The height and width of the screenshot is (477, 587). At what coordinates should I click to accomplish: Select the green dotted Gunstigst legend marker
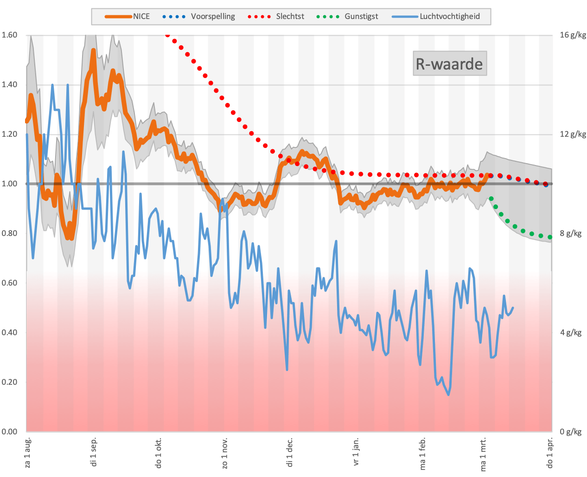click(x=328, y=17)
